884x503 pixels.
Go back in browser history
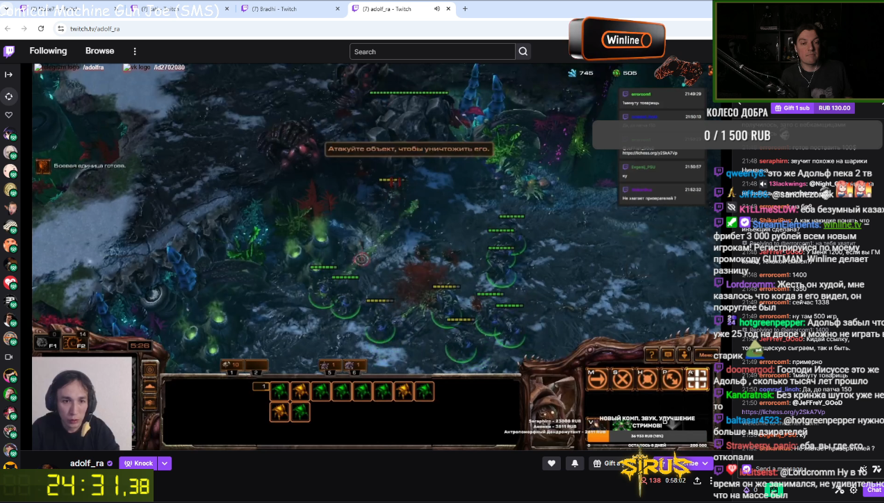tap(8, 28)
